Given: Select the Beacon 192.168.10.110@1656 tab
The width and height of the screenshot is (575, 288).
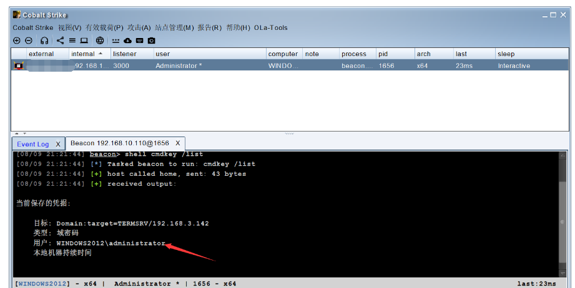Looking at the screenshot, I should point(119,143).
